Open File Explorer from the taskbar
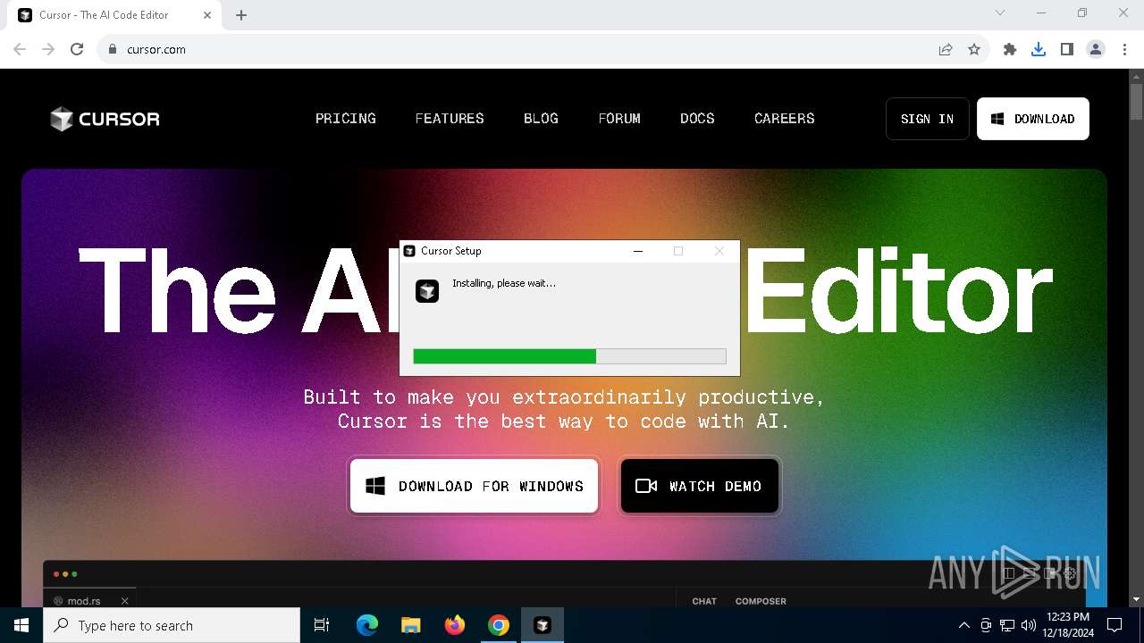This screenshot has width=1144, height=643. (410, 625)
